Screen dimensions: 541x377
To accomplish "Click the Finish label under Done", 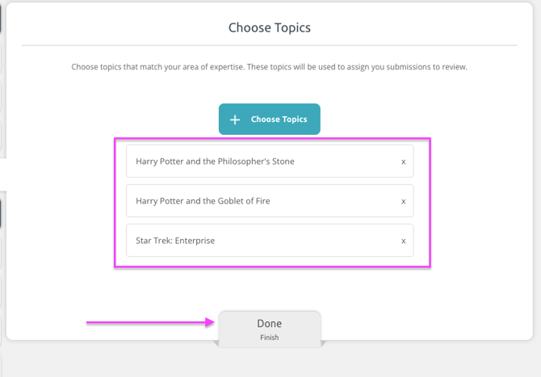I will point(269,337).
